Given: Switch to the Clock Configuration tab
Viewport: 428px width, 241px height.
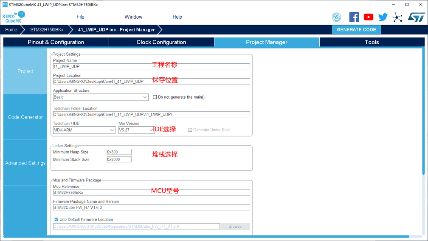Looking at the screenshot, I should click(161, 42).
